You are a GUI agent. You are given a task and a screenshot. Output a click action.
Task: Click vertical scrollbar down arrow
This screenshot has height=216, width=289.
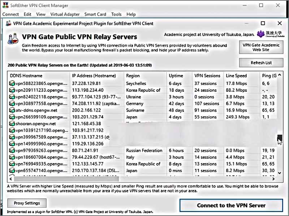click(x=280, y=173)
